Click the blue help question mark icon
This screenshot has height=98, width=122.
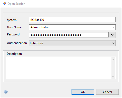[x=6, y=92]
